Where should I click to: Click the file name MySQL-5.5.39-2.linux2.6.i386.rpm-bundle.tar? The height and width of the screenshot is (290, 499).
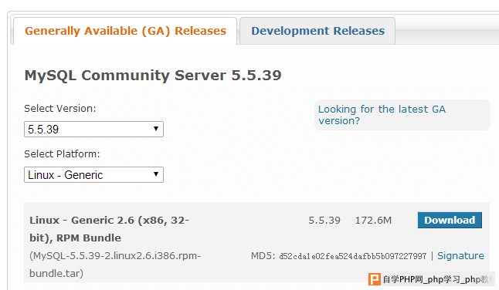(115, 265)
